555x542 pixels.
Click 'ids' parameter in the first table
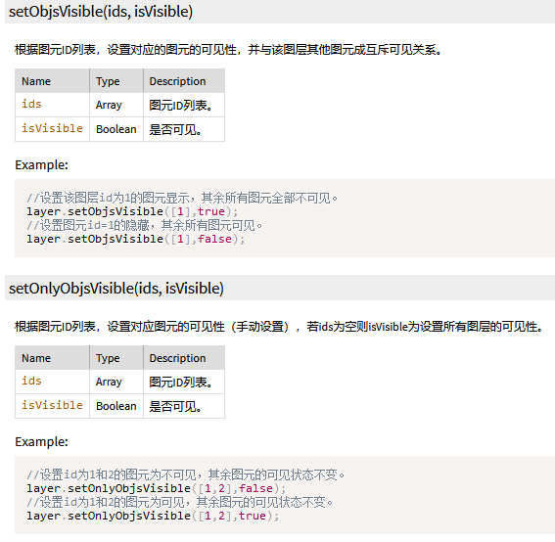click(x=31, y=105)
